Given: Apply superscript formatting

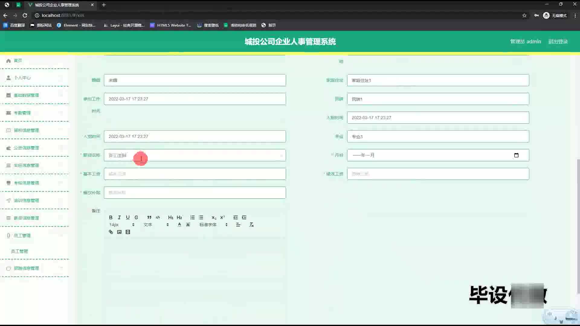Looking at the screenshot, I should pyautogui.click(x=222, y=217).
